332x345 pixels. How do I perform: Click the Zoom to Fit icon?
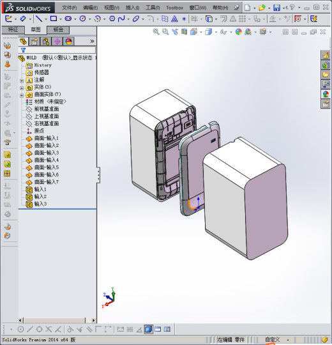156,32
